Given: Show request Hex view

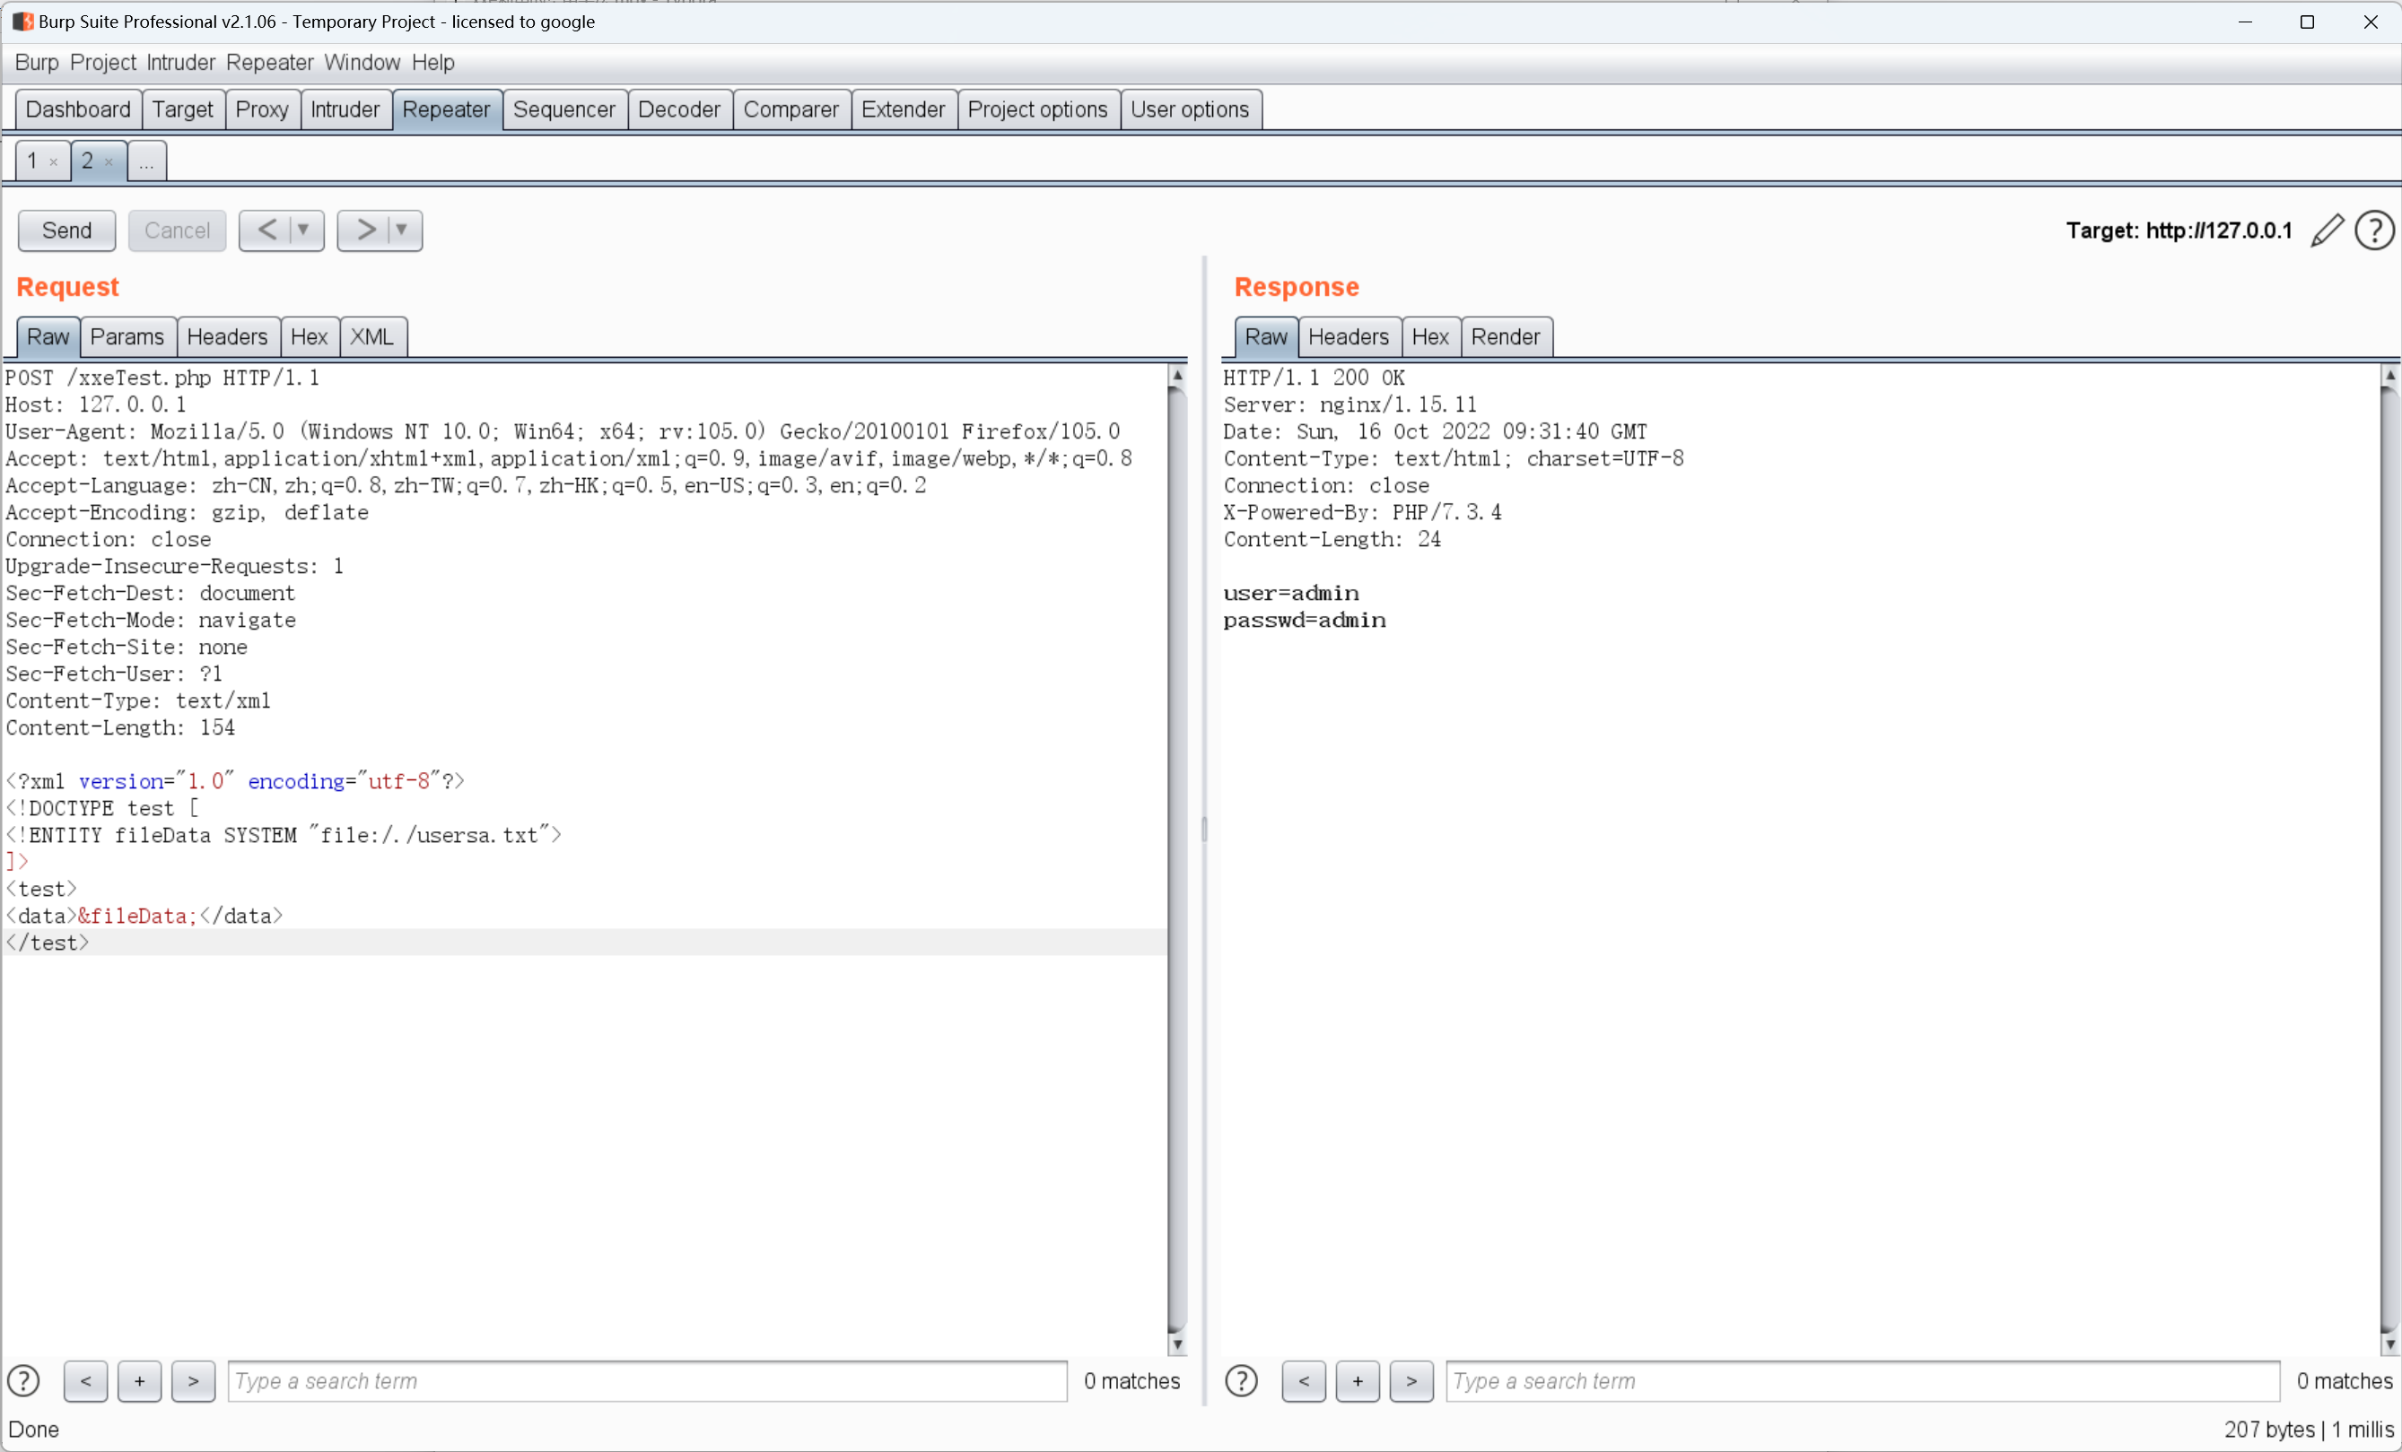Looking at the screenshot, I should [x=309, y=337].
